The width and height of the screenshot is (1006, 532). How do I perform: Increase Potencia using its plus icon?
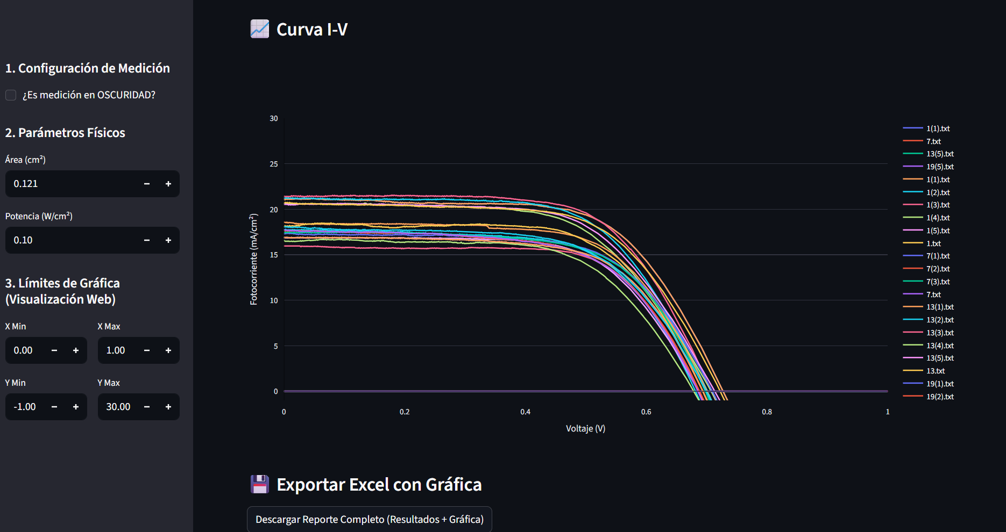pos(168,240)
